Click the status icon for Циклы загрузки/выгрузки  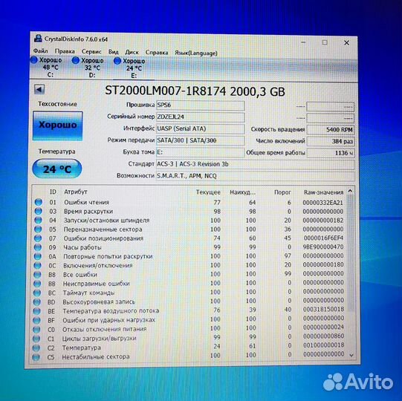[36, 339]
